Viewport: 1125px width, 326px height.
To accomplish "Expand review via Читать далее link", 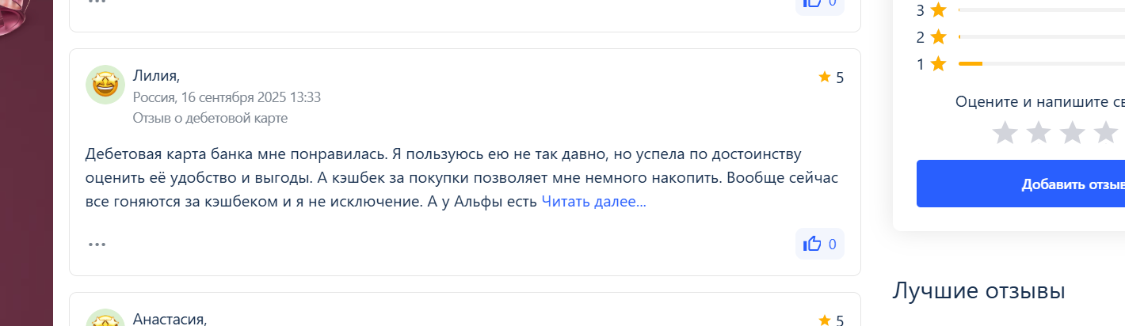I will (x=593, y=202).
